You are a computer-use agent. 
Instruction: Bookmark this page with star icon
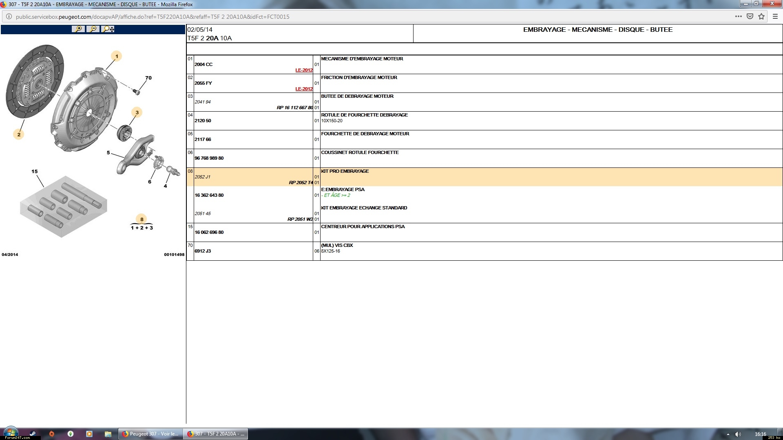pos(761,17)
